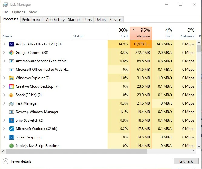Expand the Screen Snipping process entry
Image resolution: width=202 pixels, height=169 pixels.
point(4,137)
